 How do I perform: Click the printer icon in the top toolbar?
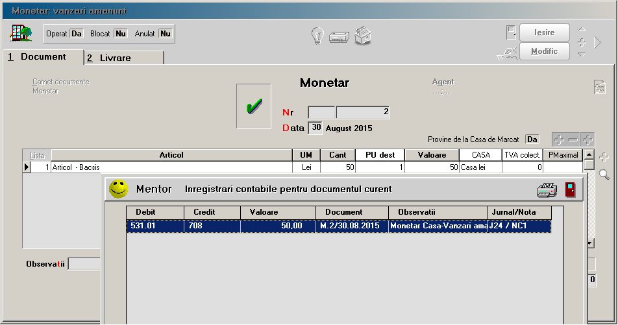(340, 36)
